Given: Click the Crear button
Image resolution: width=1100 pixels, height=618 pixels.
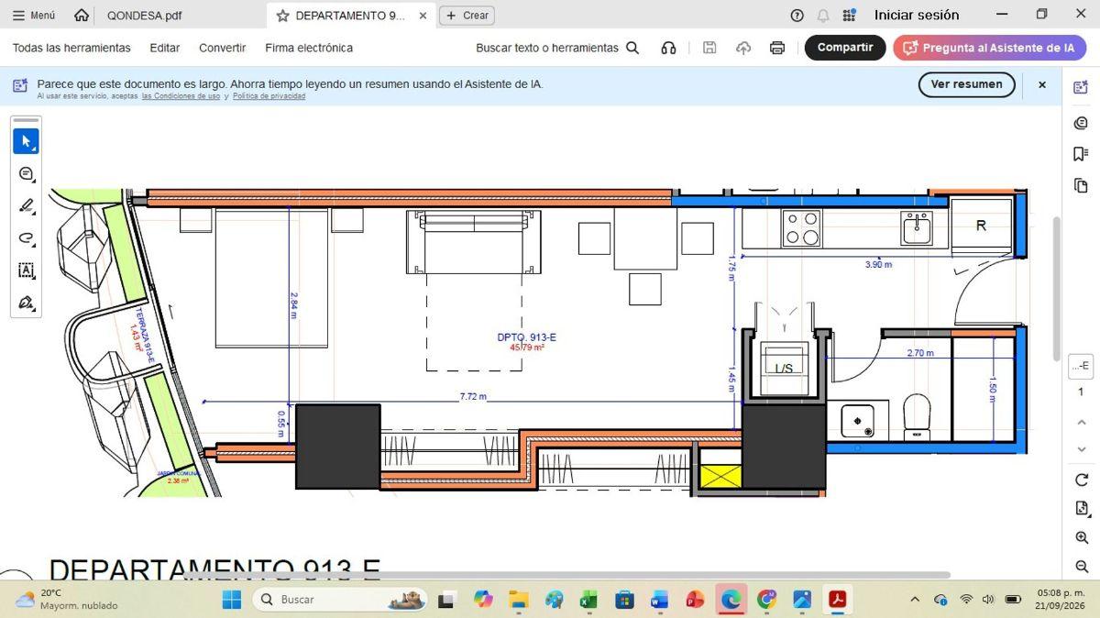Looking at the screenshot, I should coord(467,16).
